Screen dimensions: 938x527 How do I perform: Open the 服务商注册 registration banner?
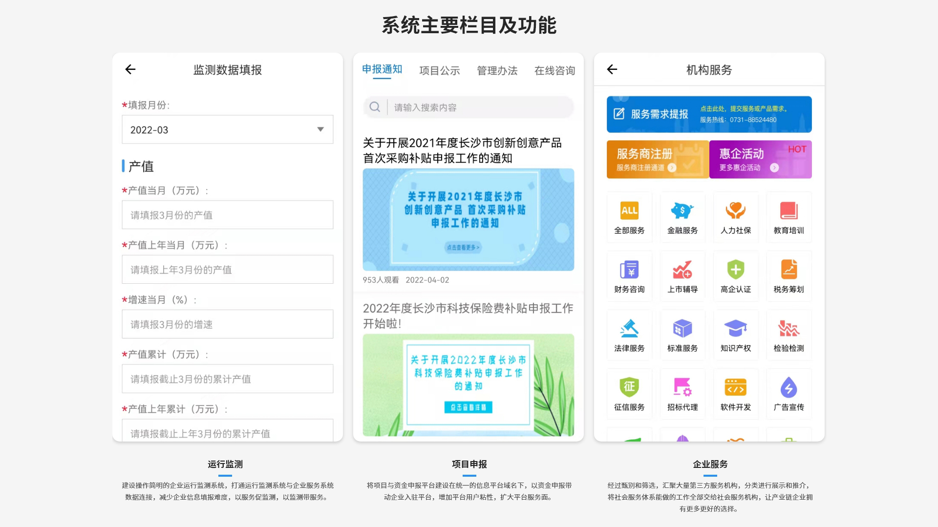[658, 159]
